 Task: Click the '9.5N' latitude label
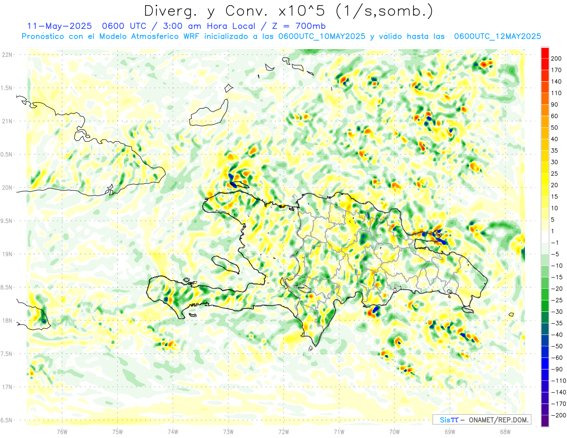click(x=6, y=221)
